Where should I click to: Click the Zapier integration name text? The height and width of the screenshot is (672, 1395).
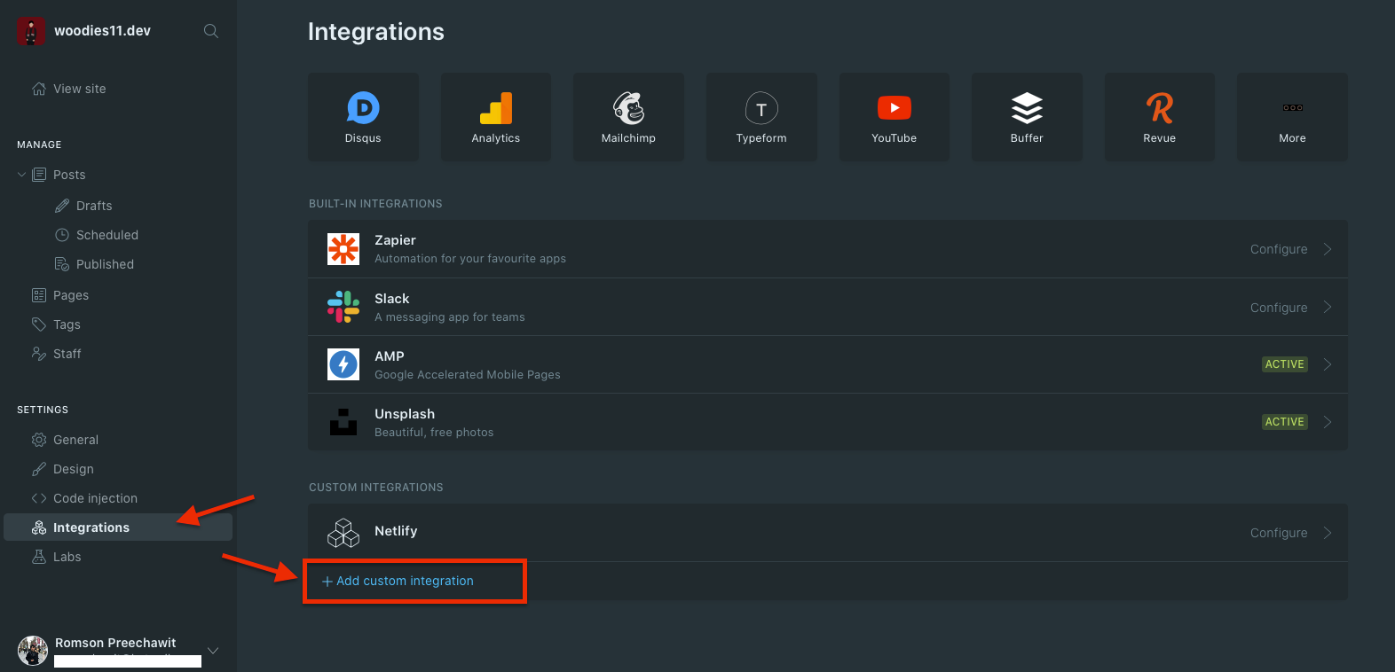(x=395, y=240)
